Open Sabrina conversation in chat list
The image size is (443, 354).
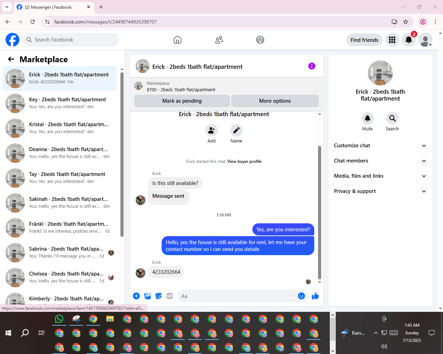[60, 253]
